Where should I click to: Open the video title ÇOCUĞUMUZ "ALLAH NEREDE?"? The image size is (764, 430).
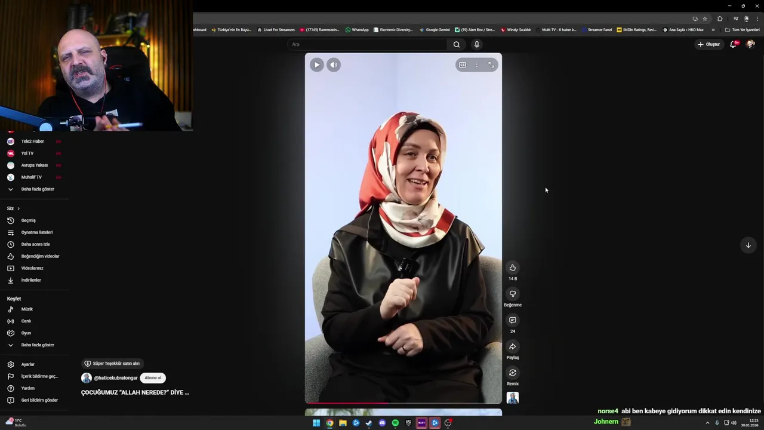[135, 392]
